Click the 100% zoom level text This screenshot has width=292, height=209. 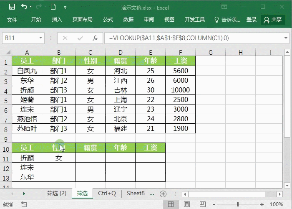pyautogui.click(x=277, y=204)
